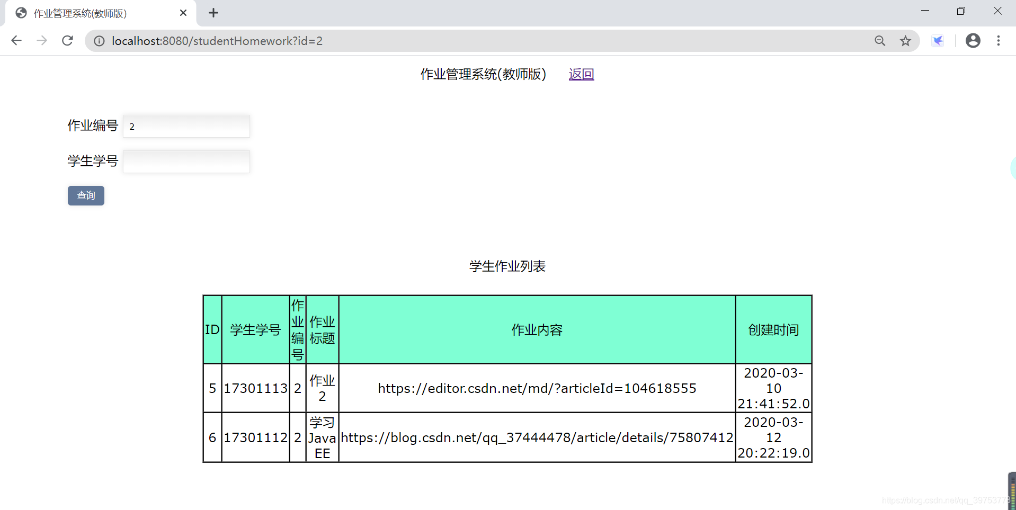This screenshot has width=1016, height=510.
Task: Focus the 学生学号 input field
Action: pos(186,162)
